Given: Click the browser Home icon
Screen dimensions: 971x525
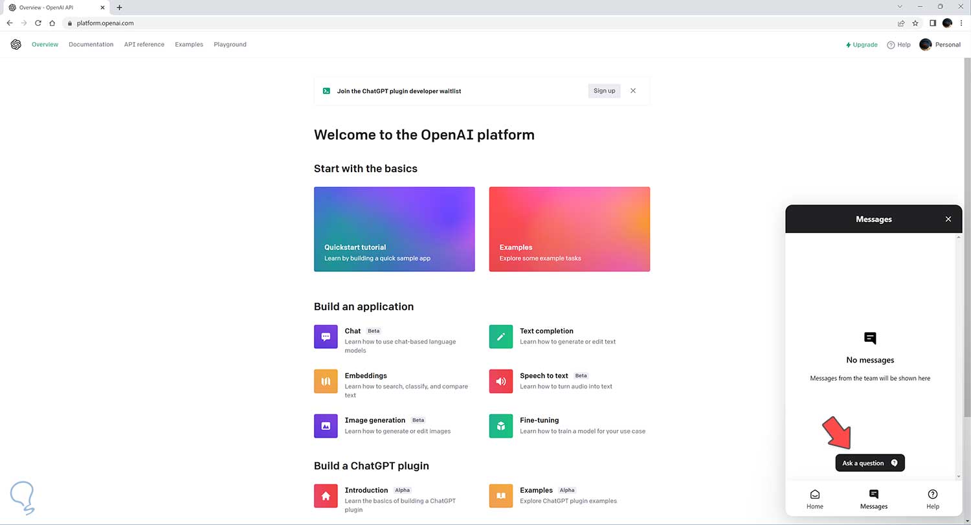Looking at the screenshot, I should point(52,23).
